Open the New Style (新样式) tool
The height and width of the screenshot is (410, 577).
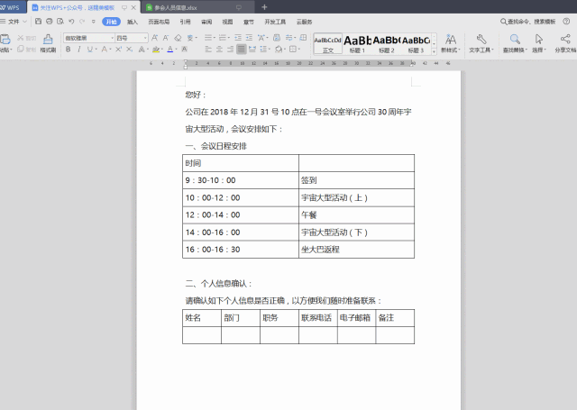pyautogui.click(x=451, y=43)
